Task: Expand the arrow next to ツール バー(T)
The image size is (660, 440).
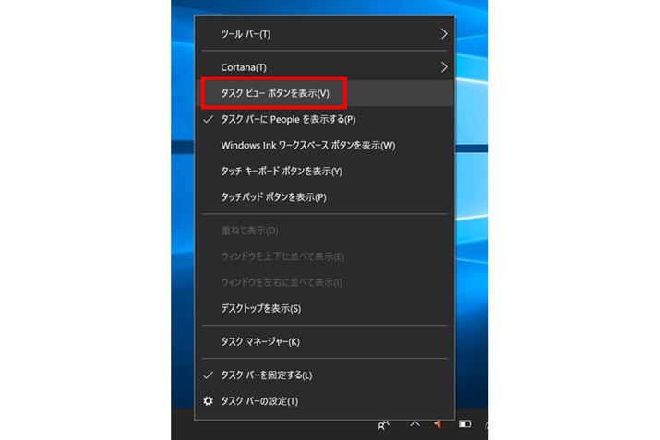Action: point(444,34)
